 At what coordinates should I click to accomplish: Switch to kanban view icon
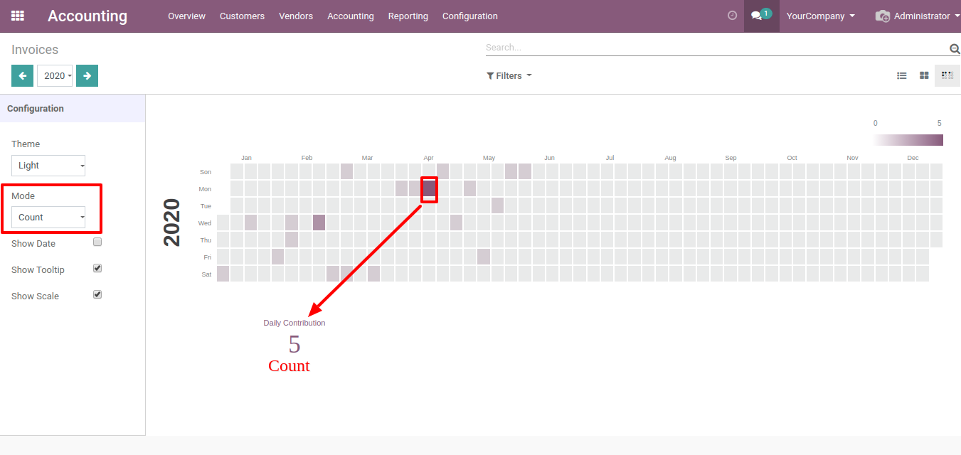click(x=924, y=75)
